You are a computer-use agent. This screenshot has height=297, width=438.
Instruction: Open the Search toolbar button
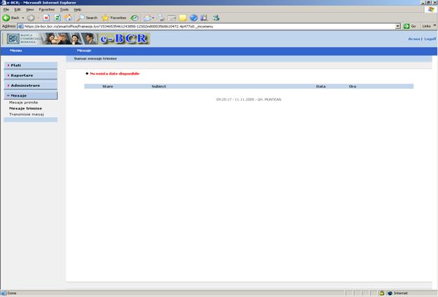click(x=88, y=18)
